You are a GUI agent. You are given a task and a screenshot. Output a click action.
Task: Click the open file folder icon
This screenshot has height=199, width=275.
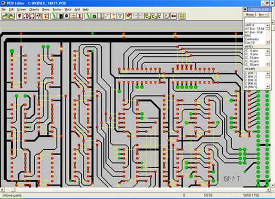[x=5, y=16]
